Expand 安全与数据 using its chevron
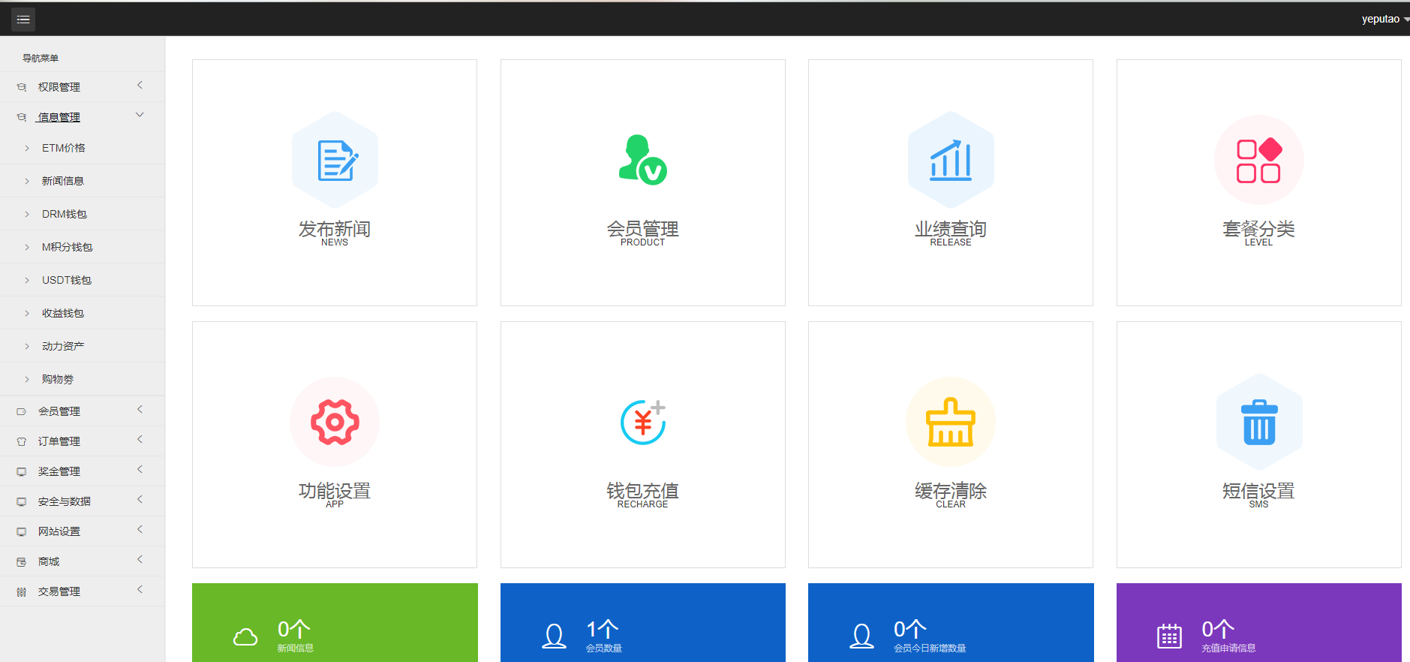 pyautogui.click(x=140, y=500)
